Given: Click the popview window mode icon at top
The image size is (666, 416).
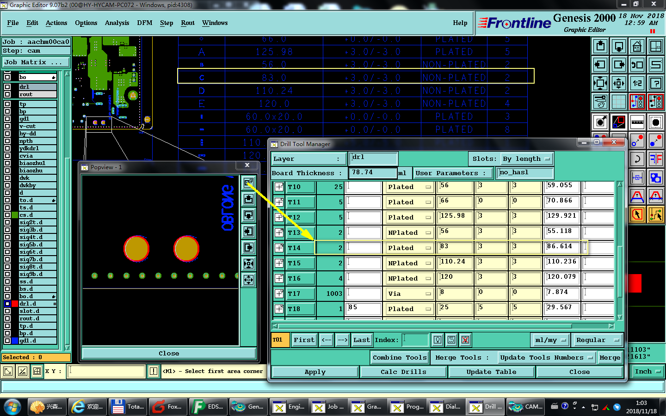Looking at the screenshot, I should [x=249, y=183].
